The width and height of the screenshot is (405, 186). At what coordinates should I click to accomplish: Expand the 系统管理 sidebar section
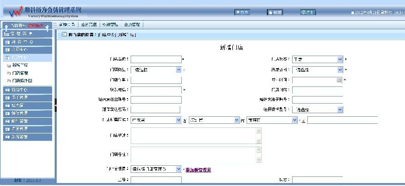point(27,137)
